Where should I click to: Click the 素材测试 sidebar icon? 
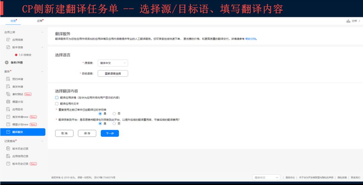click(8, 94)
